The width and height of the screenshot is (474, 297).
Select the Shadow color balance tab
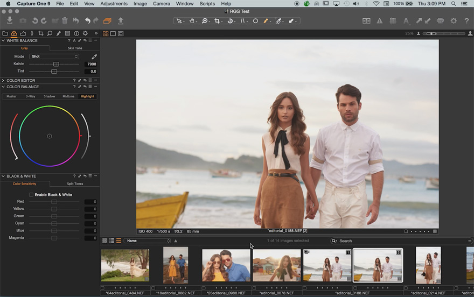tap(49, 96)
